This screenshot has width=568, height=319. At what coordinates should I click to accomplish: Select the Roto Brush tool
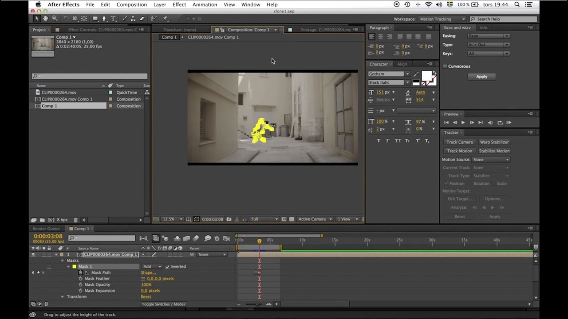154,19
